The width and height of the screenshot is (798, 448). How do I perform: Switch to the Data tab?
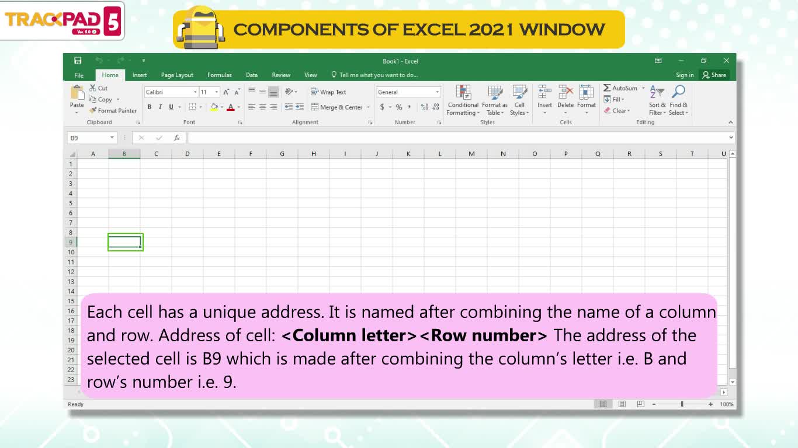click(x=252, y=75)
